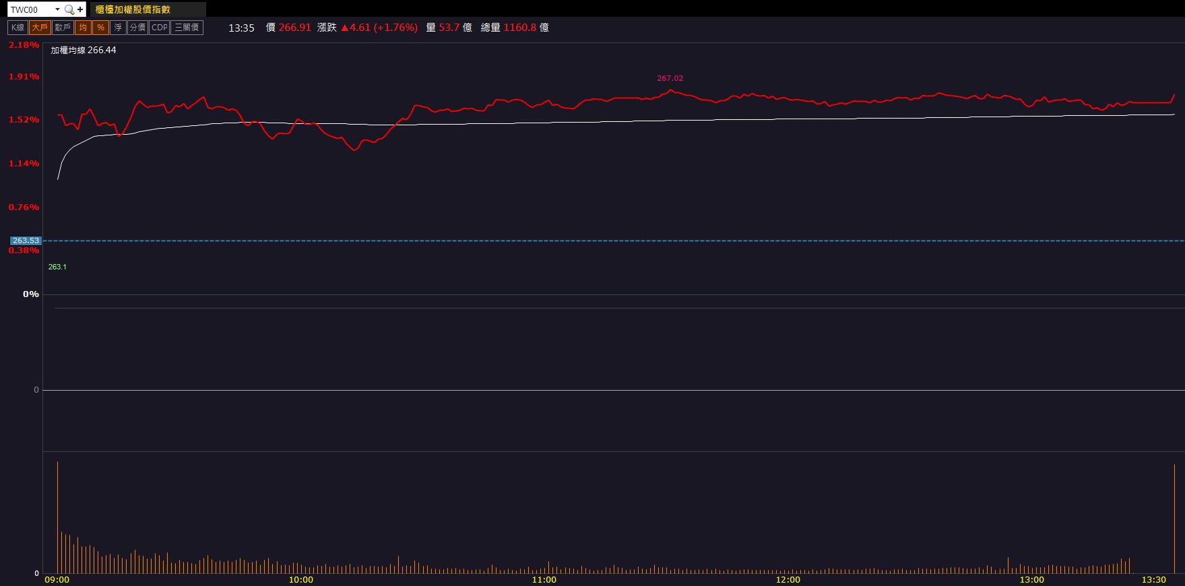The image size is (1185, 586).
Task: Click the 1.91% axis label
Action: [x=24, y=77]
